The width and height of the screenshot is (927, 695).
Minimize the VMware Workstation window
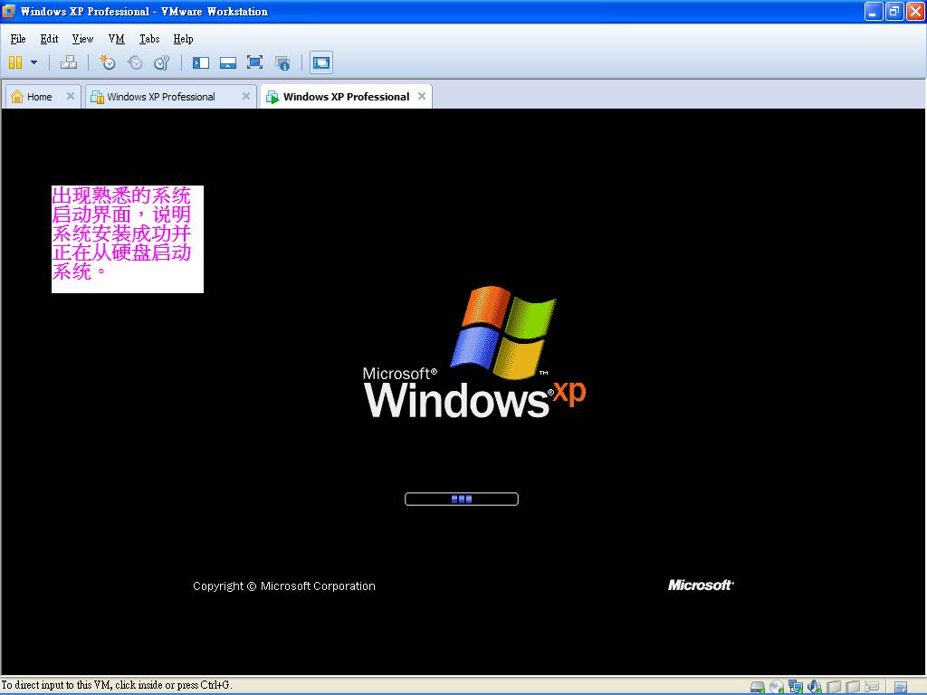click(874, 11)
